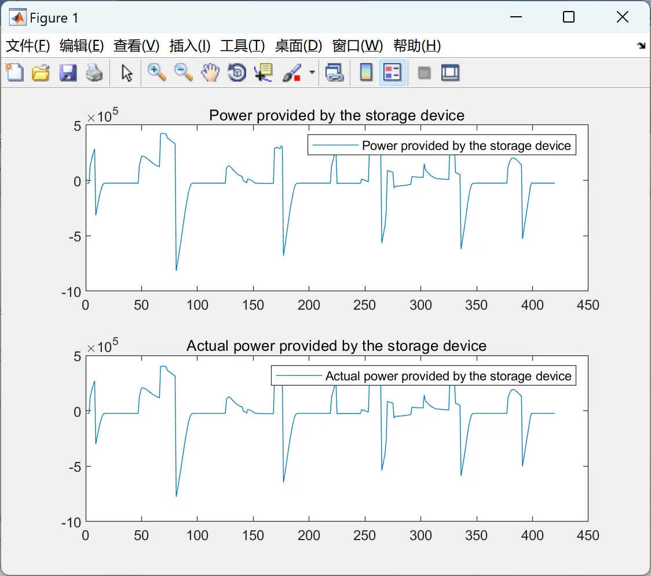
Task: Print the figure with printer icon
Action: pos(94,72)
